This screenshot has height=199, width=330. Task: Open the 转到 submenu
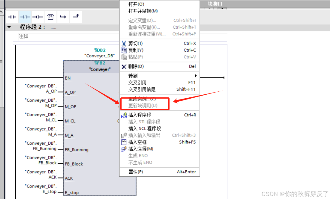[x=133, y=76]
